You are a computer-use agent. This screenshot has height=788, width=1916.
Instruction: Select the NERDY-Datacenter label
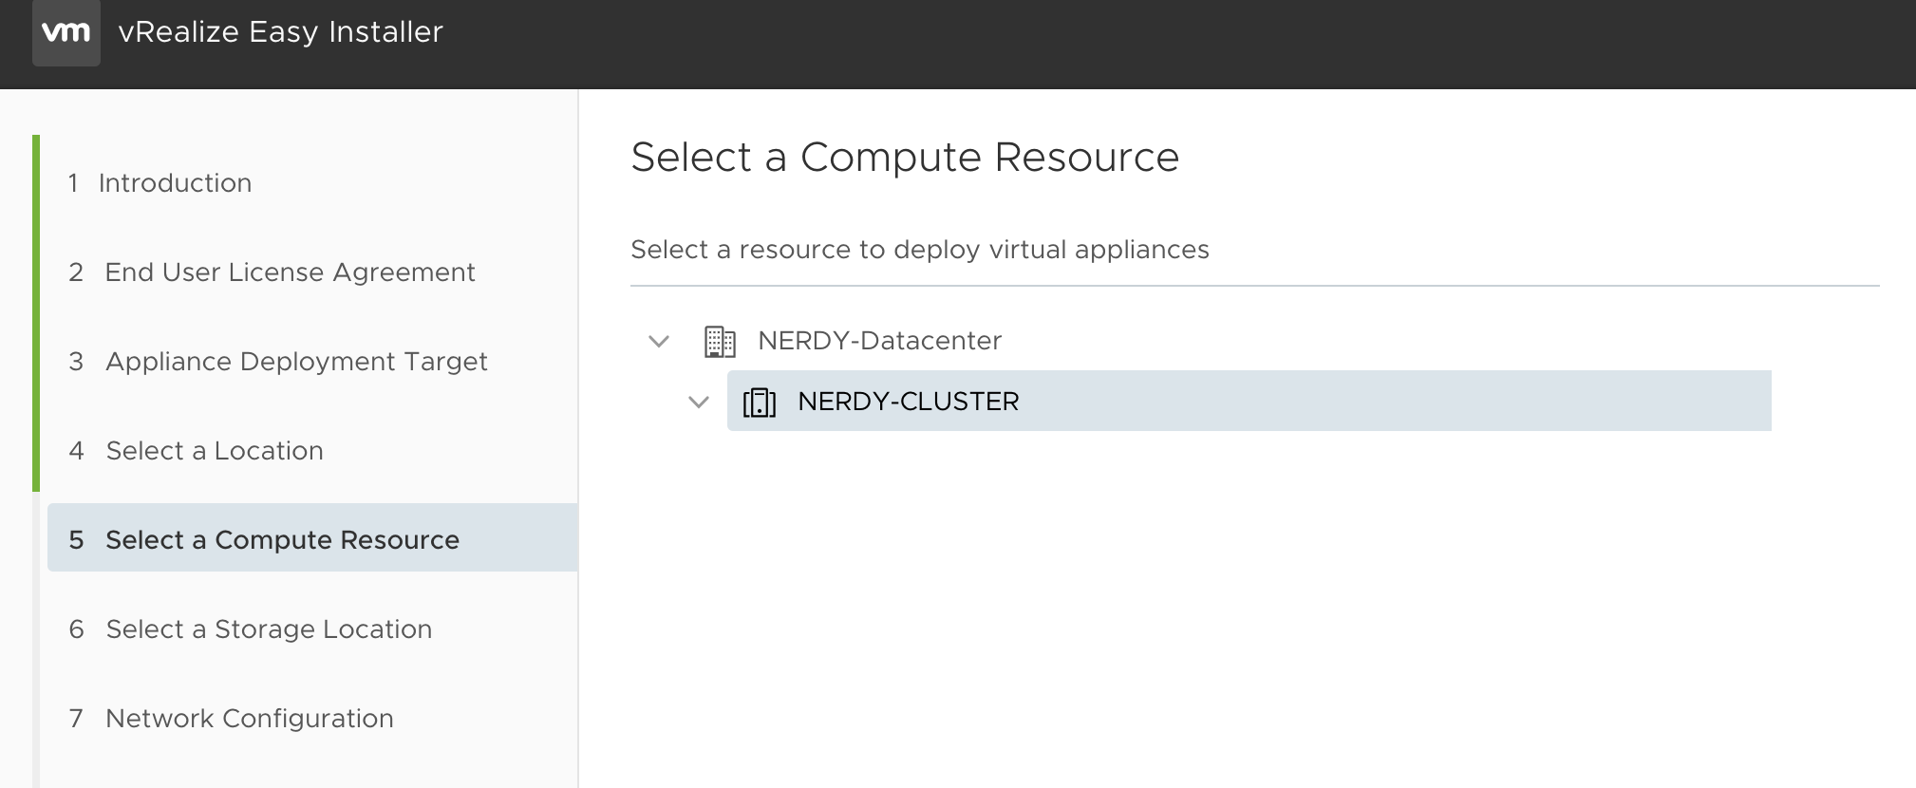click(879, 341)
